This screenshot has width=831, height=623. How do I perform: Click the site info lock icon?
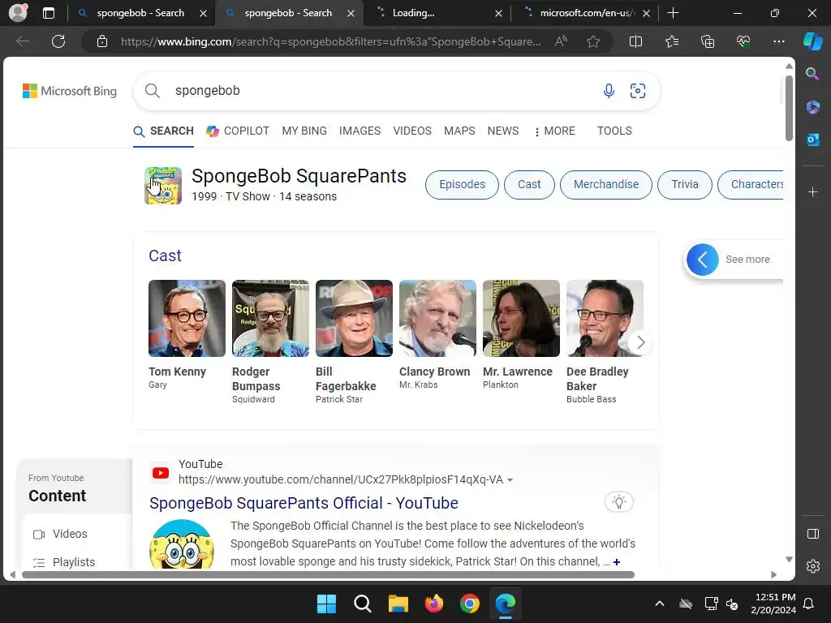point(102,41)
